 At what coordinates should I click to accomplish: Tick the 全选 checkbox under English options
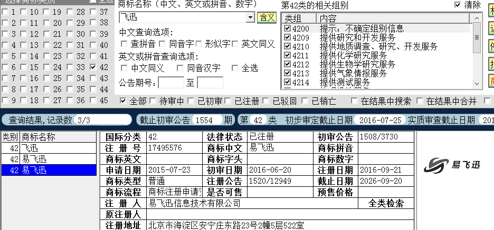click(235, 68)
